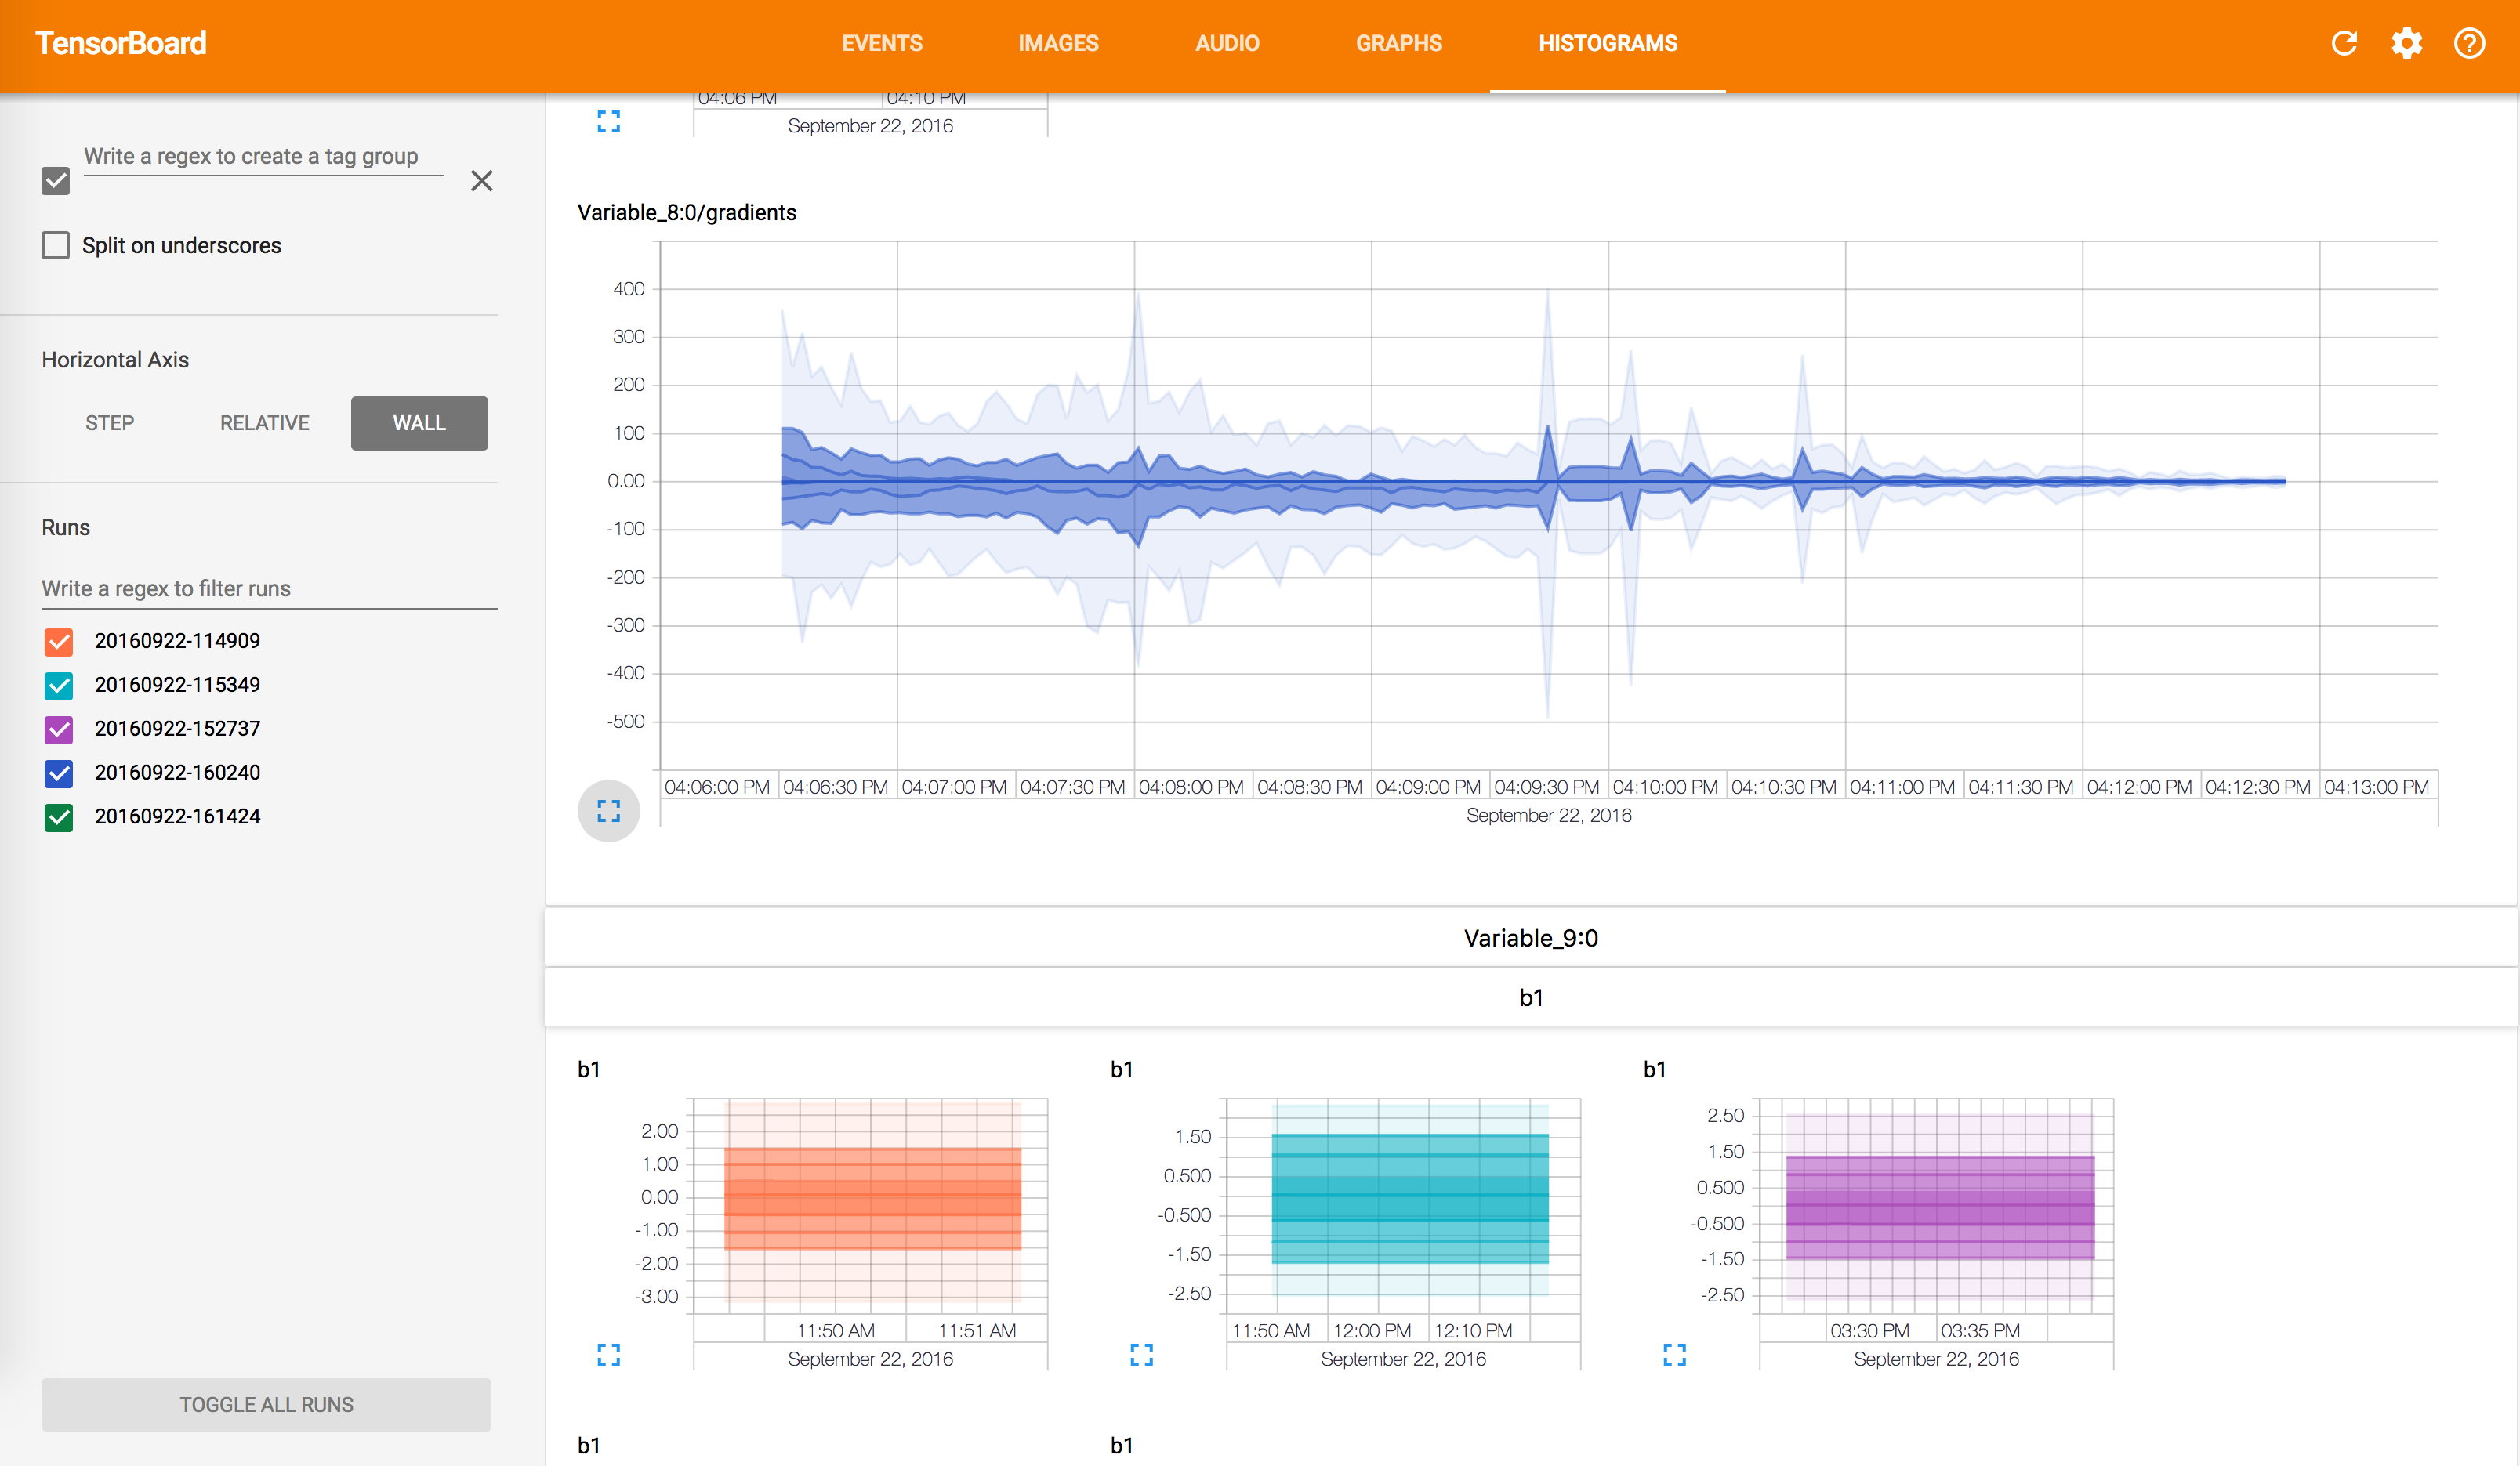The width and height of the screenshot is (2520, 1466).
Task: Click the reload data icon
Action: point(2344,44)
